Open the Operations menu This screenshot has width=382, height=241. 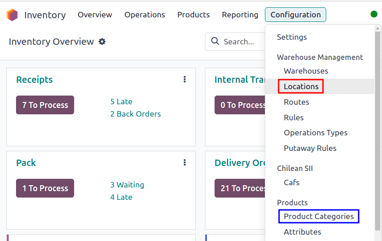pyautogui.click(x=145, y=15)
